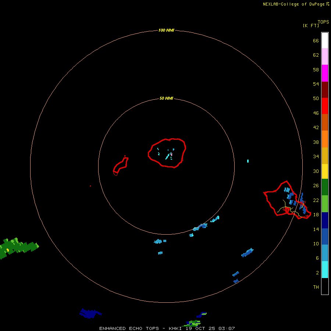The height and width of the screenshot is (331, 331).
Task: Click the legend value "2"
Action: coord(317,273)
